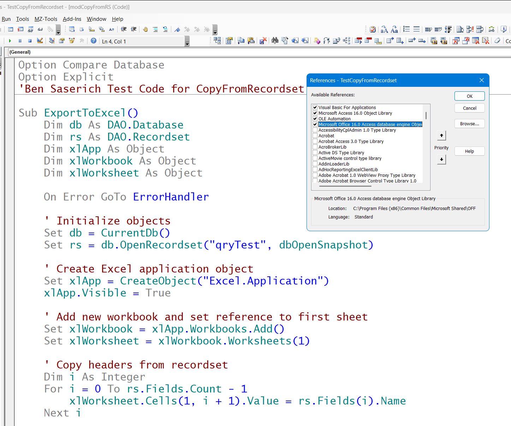Click the Outdent icon in Edit toolbar

tap(133, 29)
